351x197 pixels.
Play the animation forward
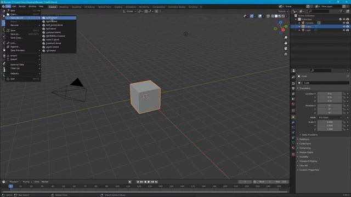pos(149,182)
